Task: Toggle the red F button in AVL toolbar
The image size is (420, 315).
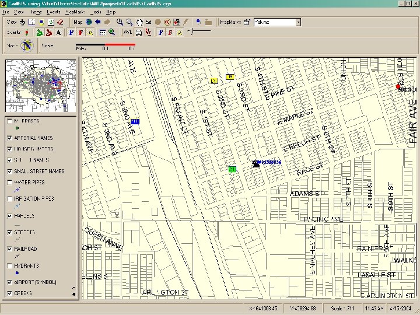Action: pyautogui.click(x=170, y=33)
